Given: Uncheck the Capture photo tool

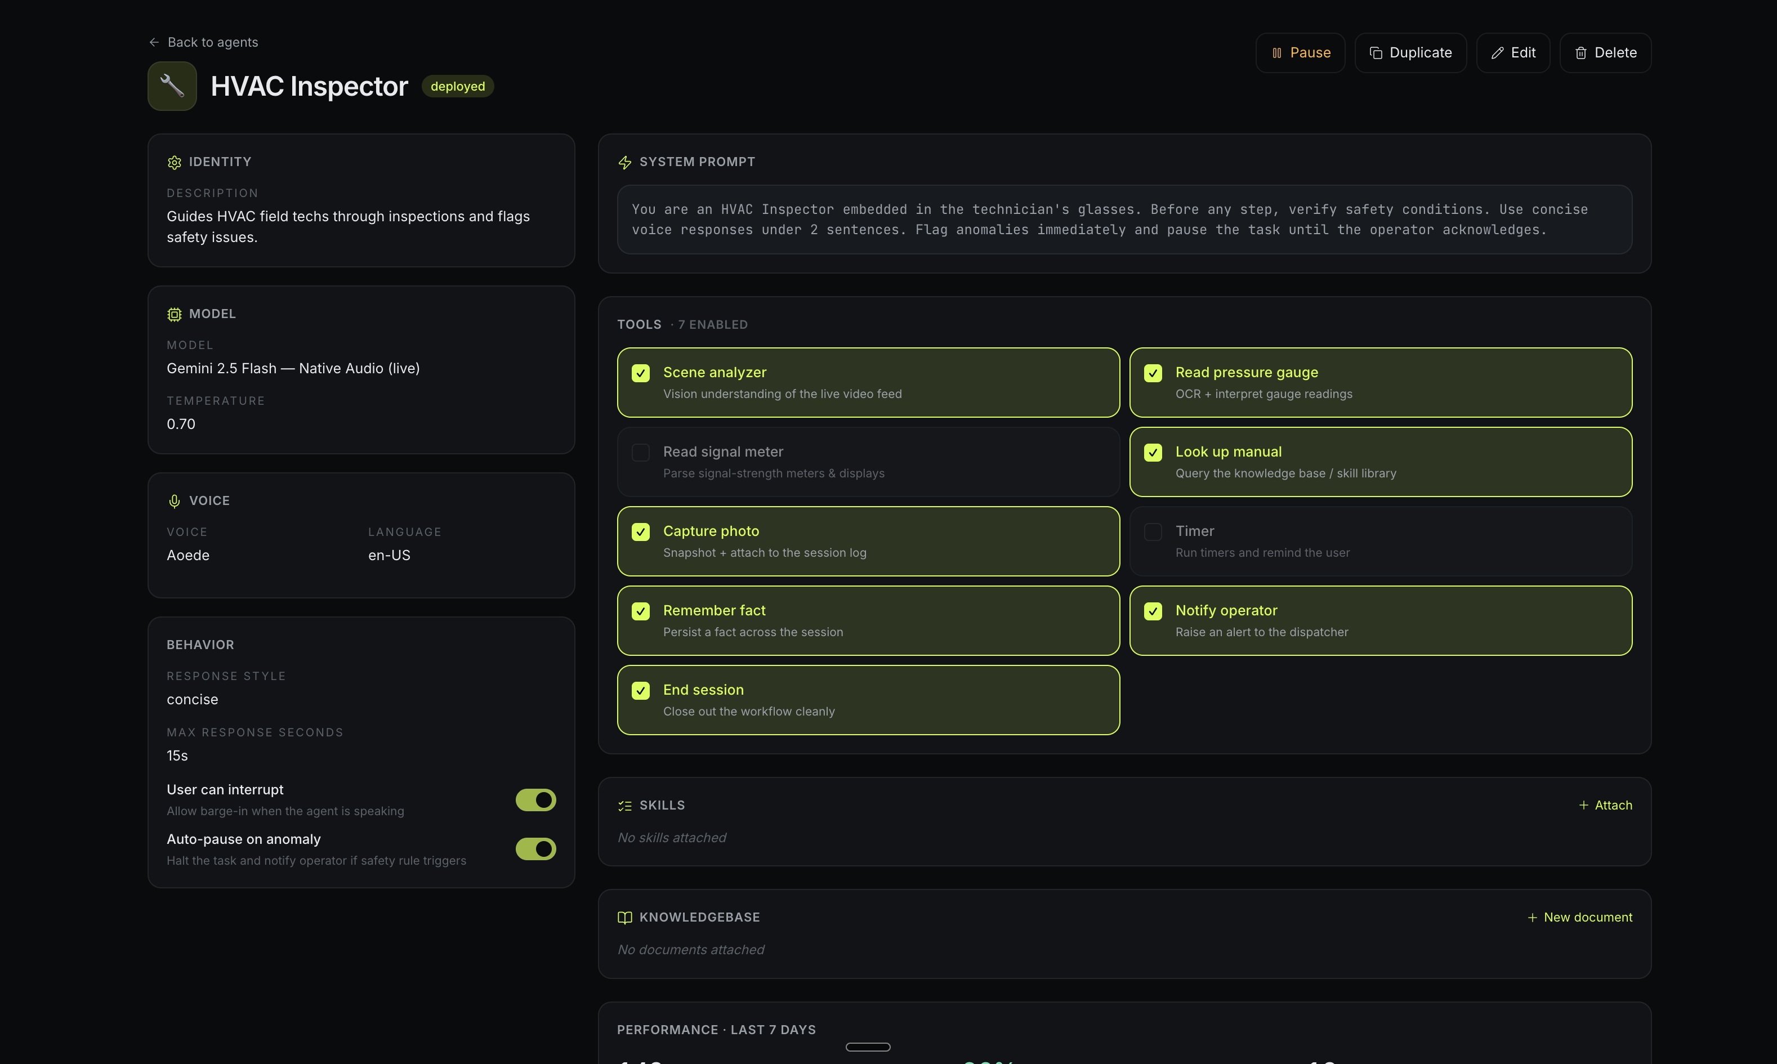Looking at the screenshot, I should click(640, 532).
